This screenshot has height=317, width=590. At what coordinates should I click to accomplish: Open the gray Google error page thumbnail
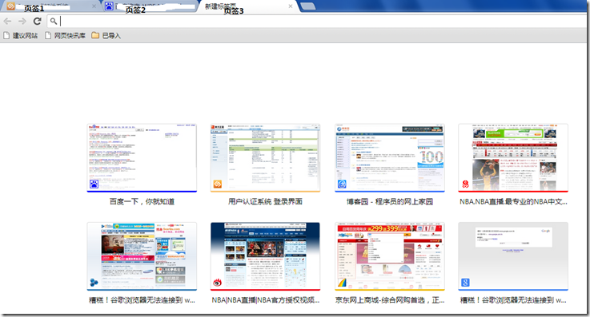(513, 256)
